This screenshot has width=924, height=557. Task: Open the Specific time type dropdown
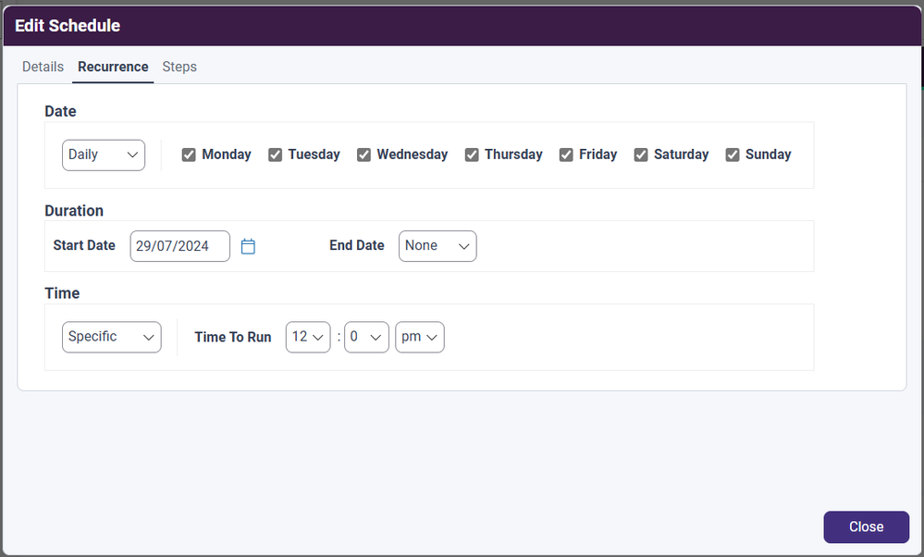111,337
